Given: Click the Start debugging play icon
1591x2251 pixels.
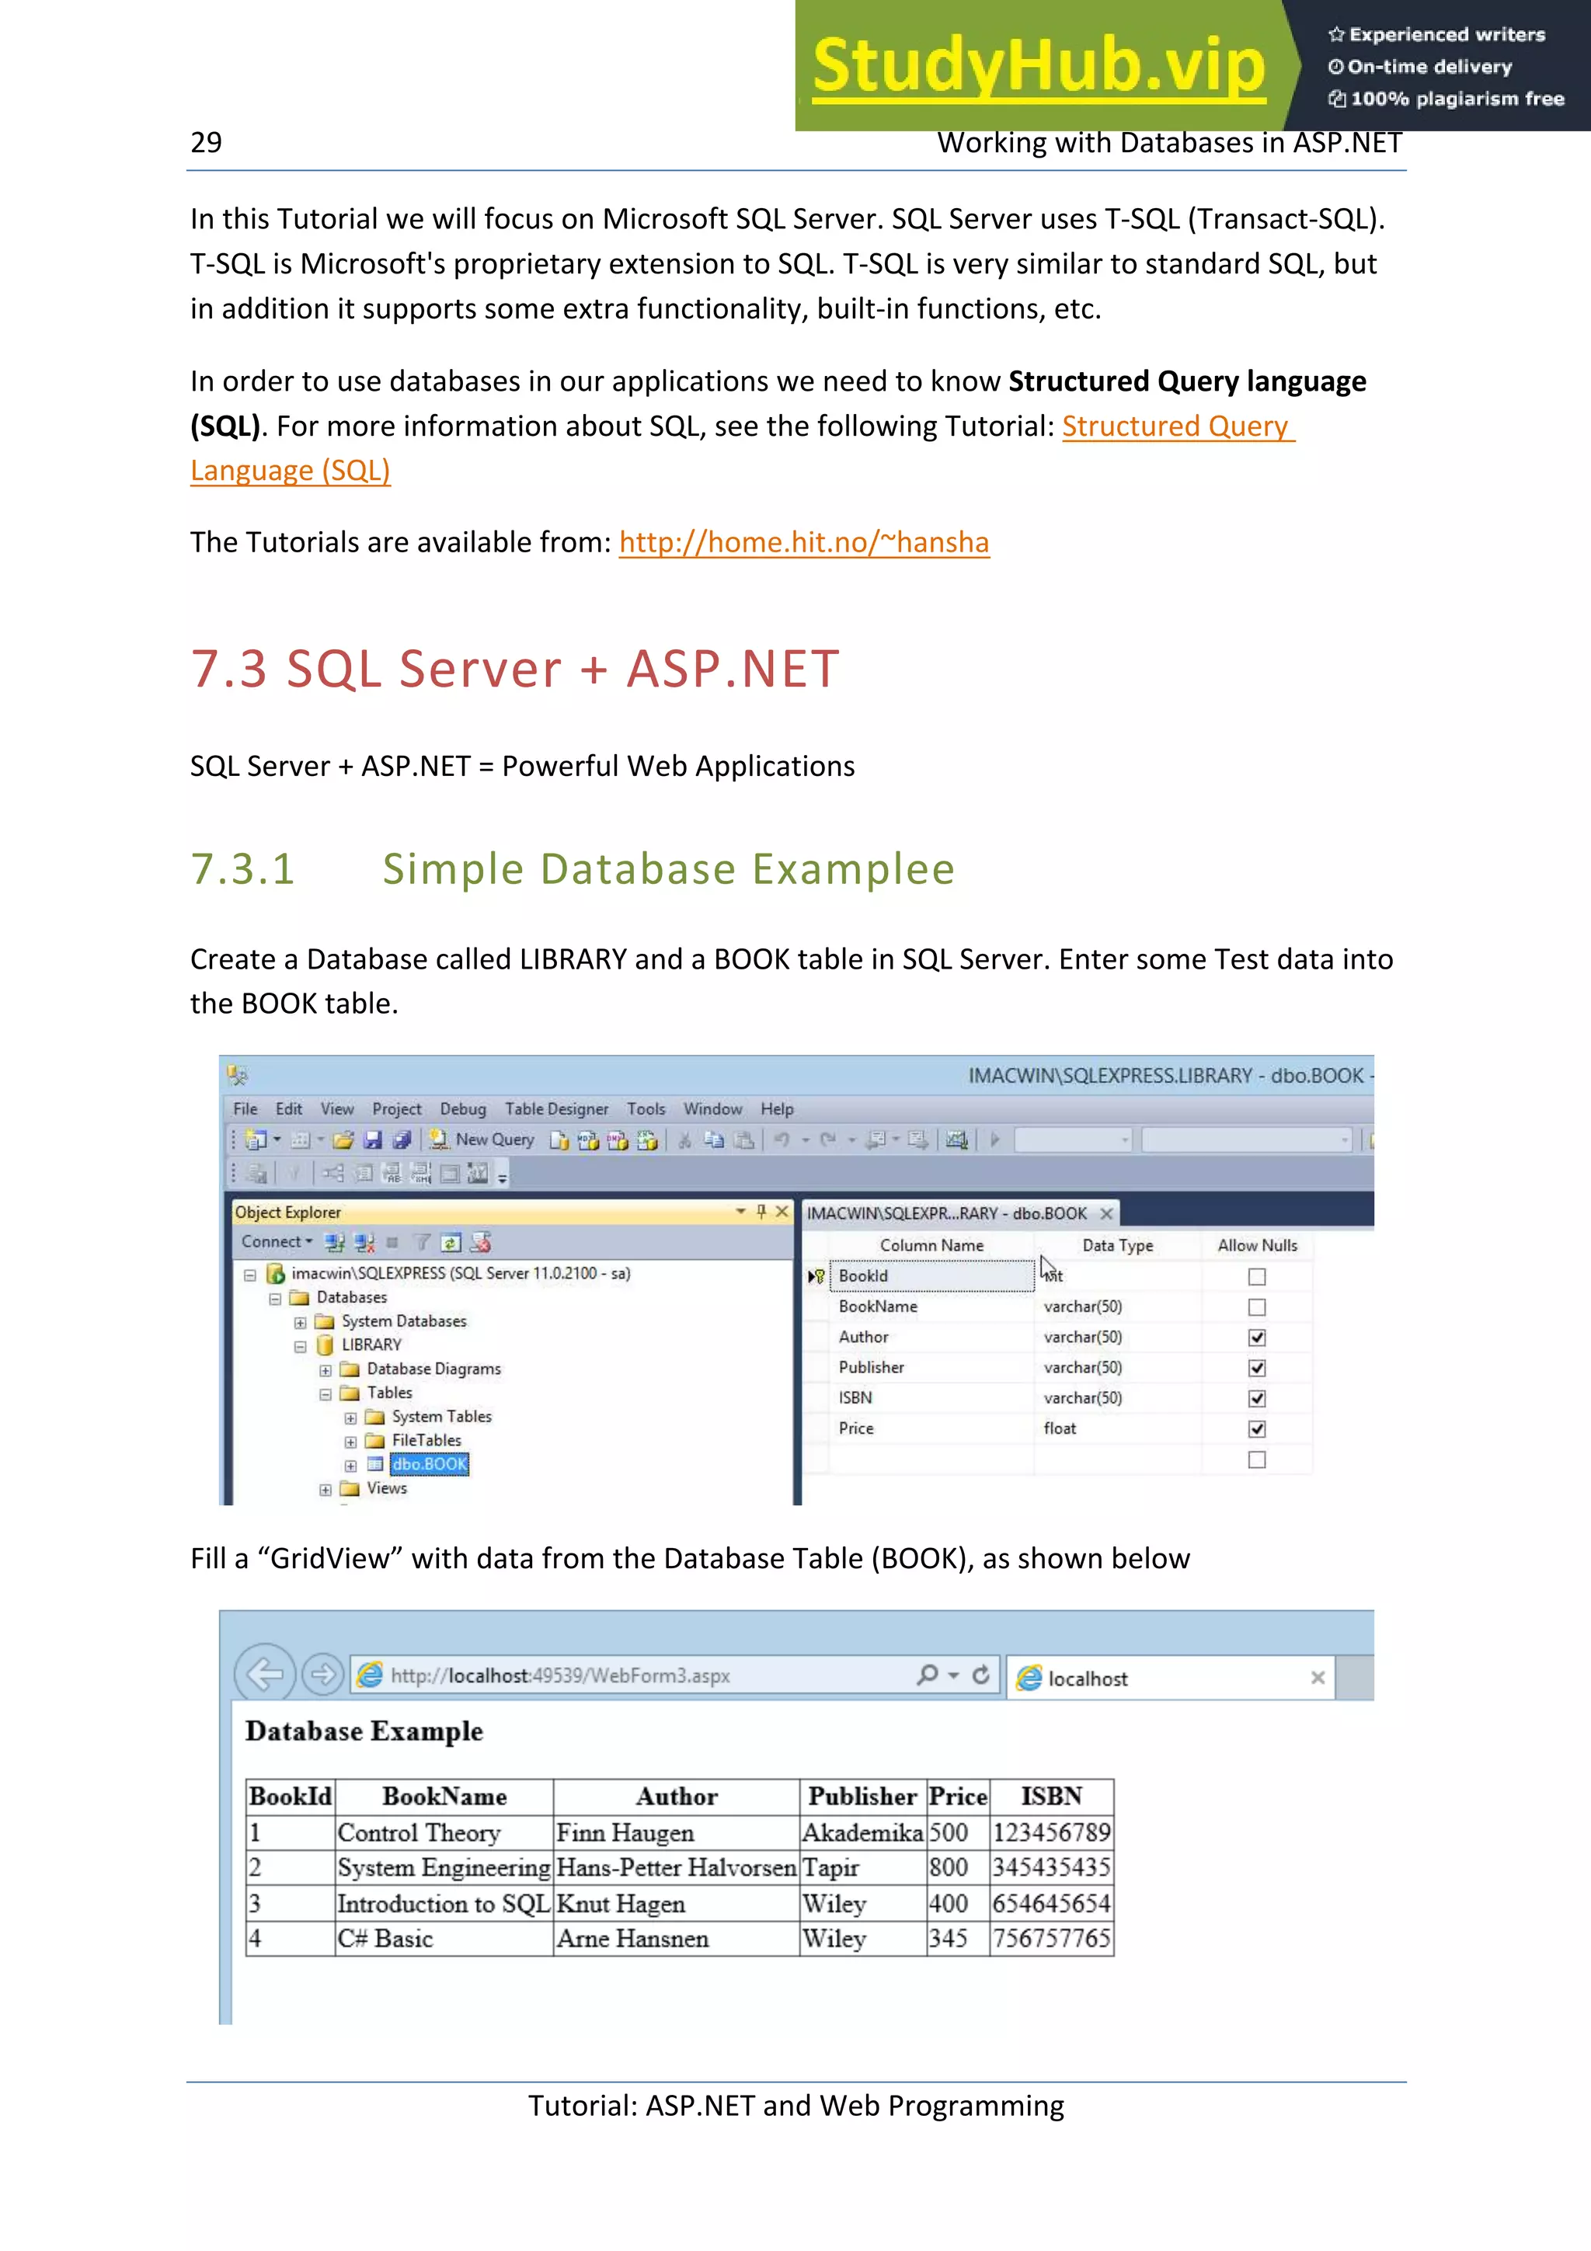Looking at the screenshot, I should 994,1139.
